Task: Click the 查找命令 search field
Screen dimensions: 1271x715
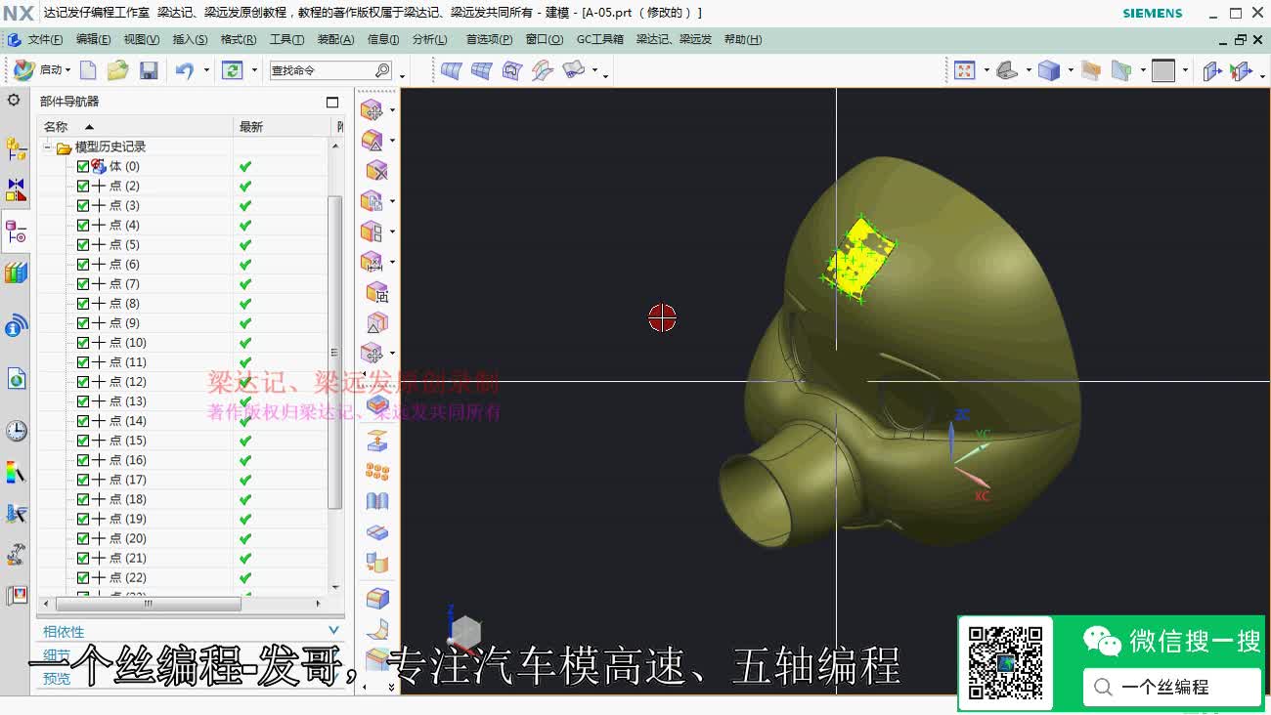Action: (330, 70)
